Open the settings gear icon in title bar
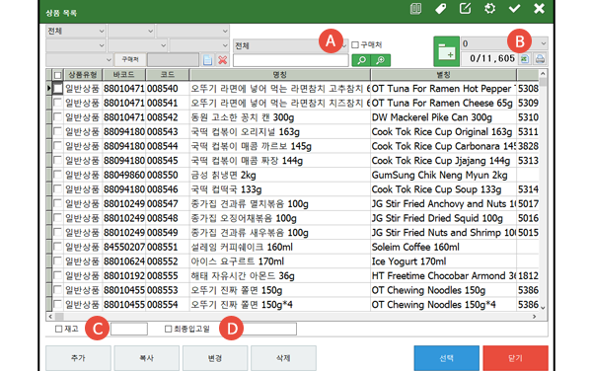Screen dimensions: 591x371 tap(489, 8)
